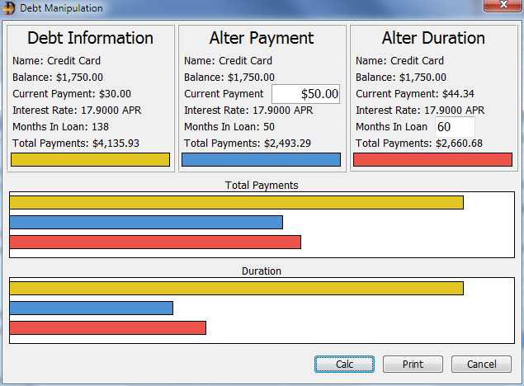Select the blue swatch under Alter Payment
The image size is (524, 386).
point(261,159)
